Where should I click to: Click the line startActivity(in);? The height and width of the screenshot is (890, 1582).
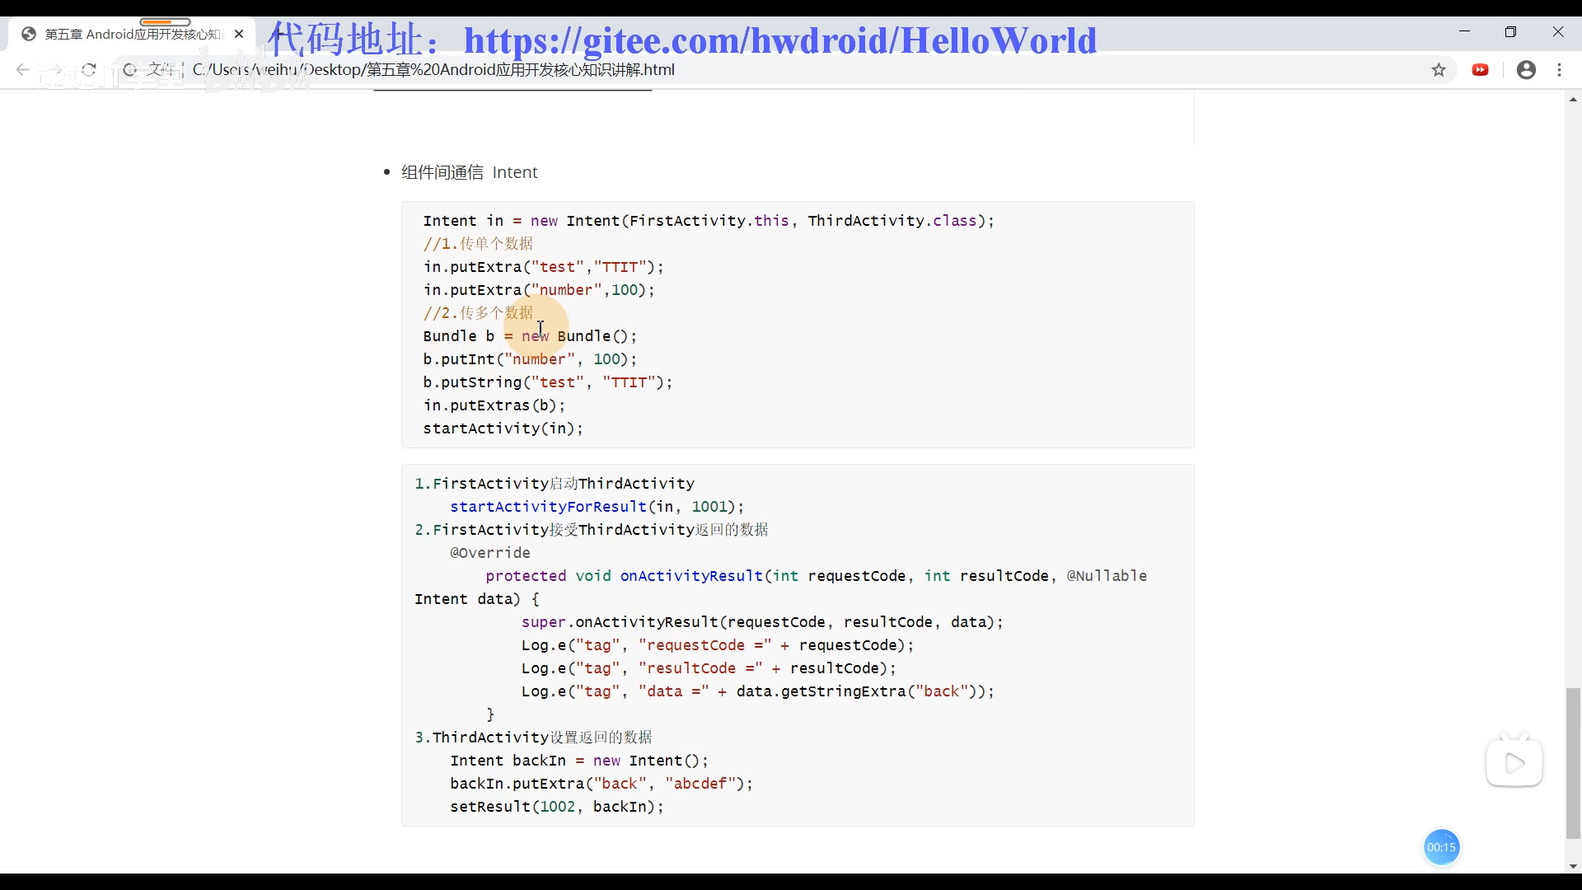point(503,429)
